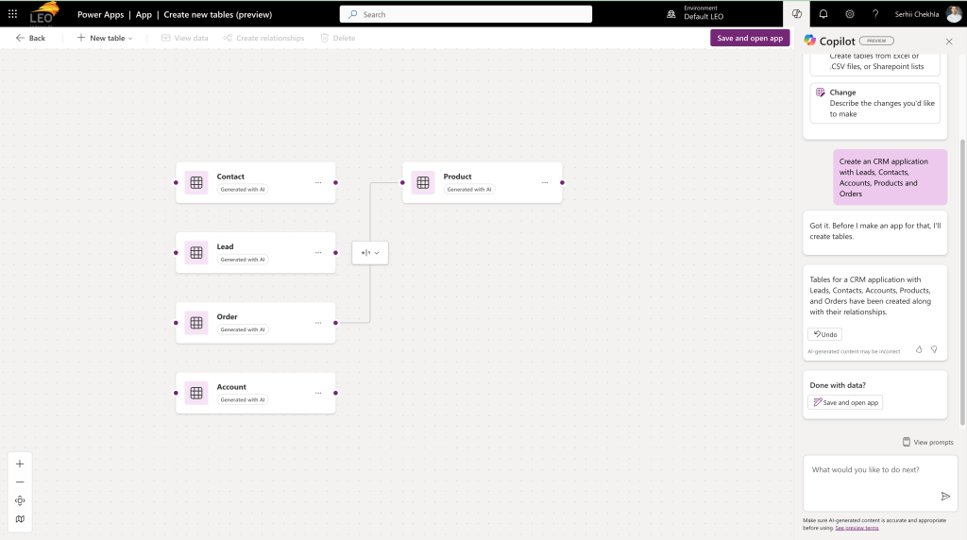Click the notifications bell icon
967x540 pixels.
tap(823, 14)
